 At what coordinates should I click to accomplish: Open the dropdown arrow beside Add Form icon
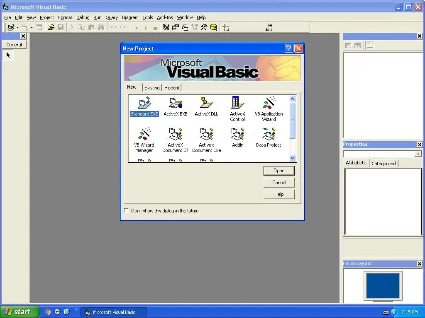[x=32, y=27]
